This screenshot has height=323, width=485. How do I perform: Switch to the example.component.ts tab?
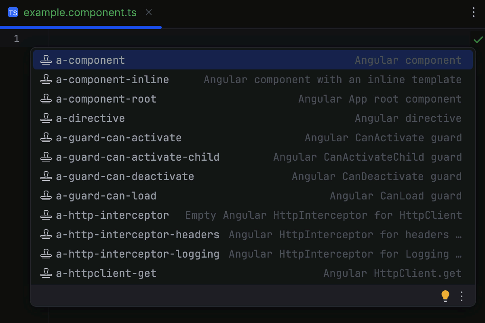(80, 12)
